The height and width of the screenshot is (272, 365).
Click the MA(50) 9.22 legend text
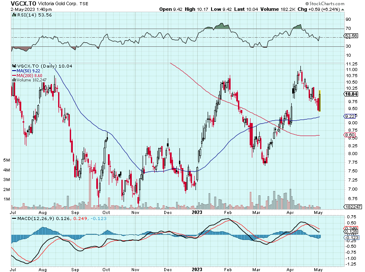[29, 71]
